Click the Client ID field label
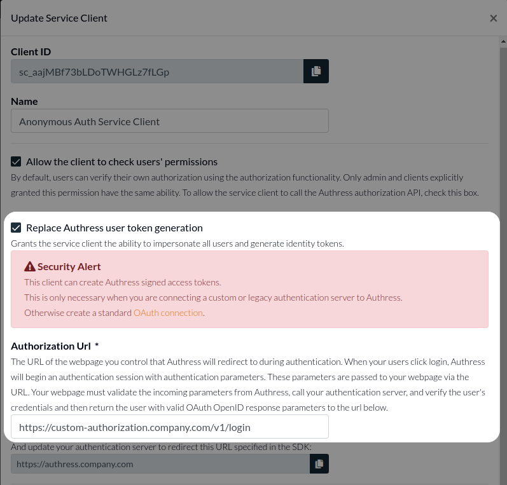The height and width of the screenshot is (485, 507). [x=31, y=51]
